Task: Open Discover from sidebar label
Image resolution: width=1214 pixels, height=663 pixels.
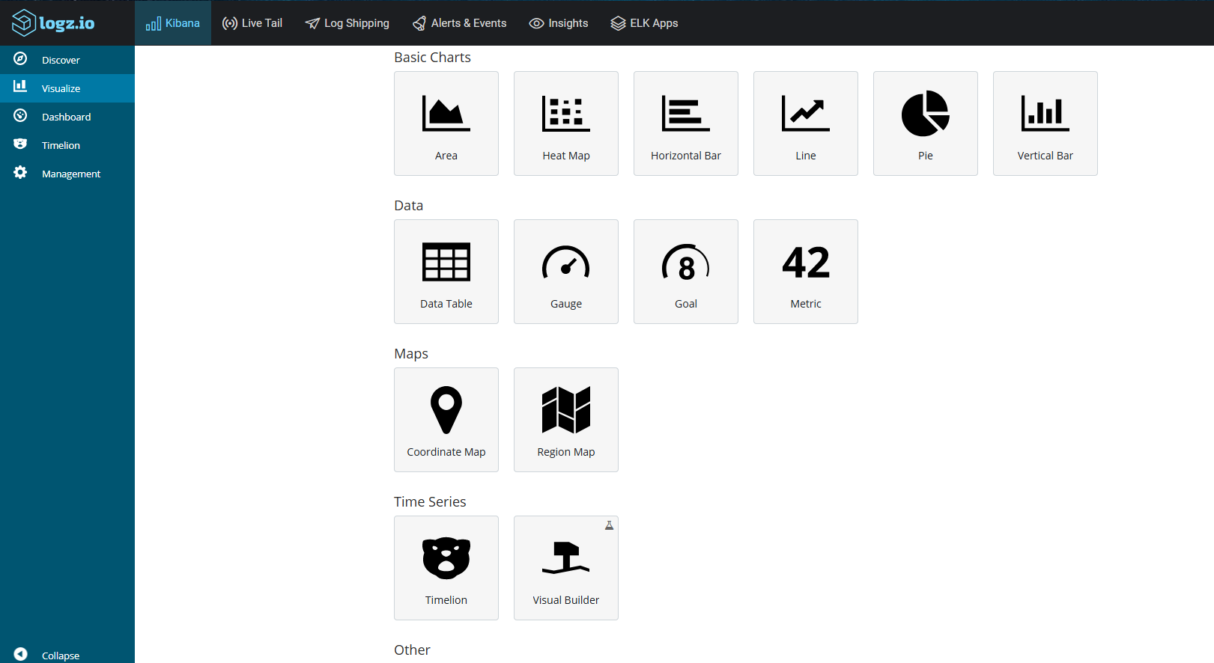Action: point(61,60)
